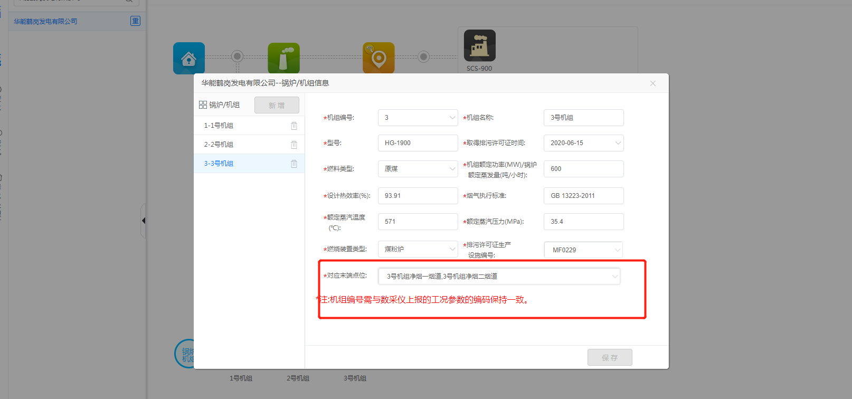Delete the 1-1号机组 entry with trash icon
This screenshot has height=399, width=852.
click(x=294, y=126)
